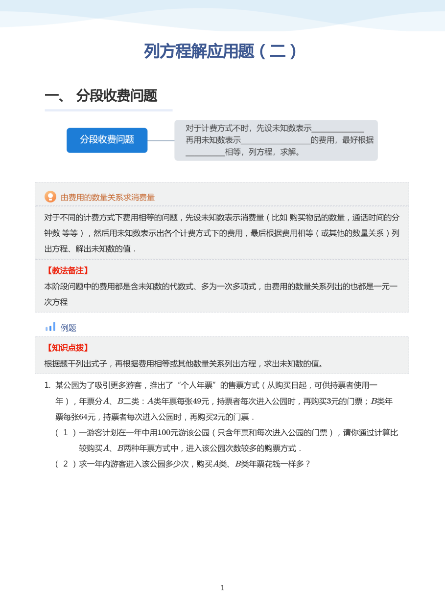Click the page number 1 at the bottom
The width and height of the screenshot is (445, 603).
[x=223, y=588]
